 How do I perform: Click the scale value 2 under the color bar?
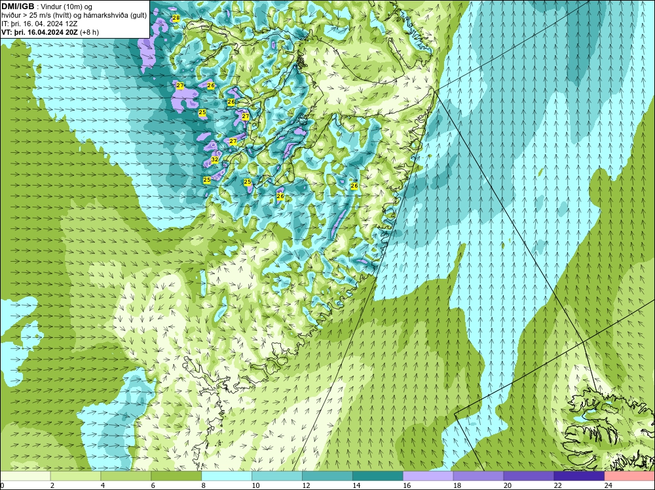52,485
